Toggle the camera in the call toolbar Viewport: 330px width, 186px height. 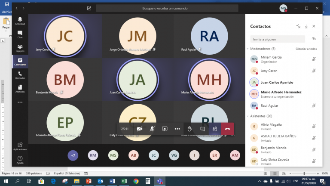click(x=140, y=129)
